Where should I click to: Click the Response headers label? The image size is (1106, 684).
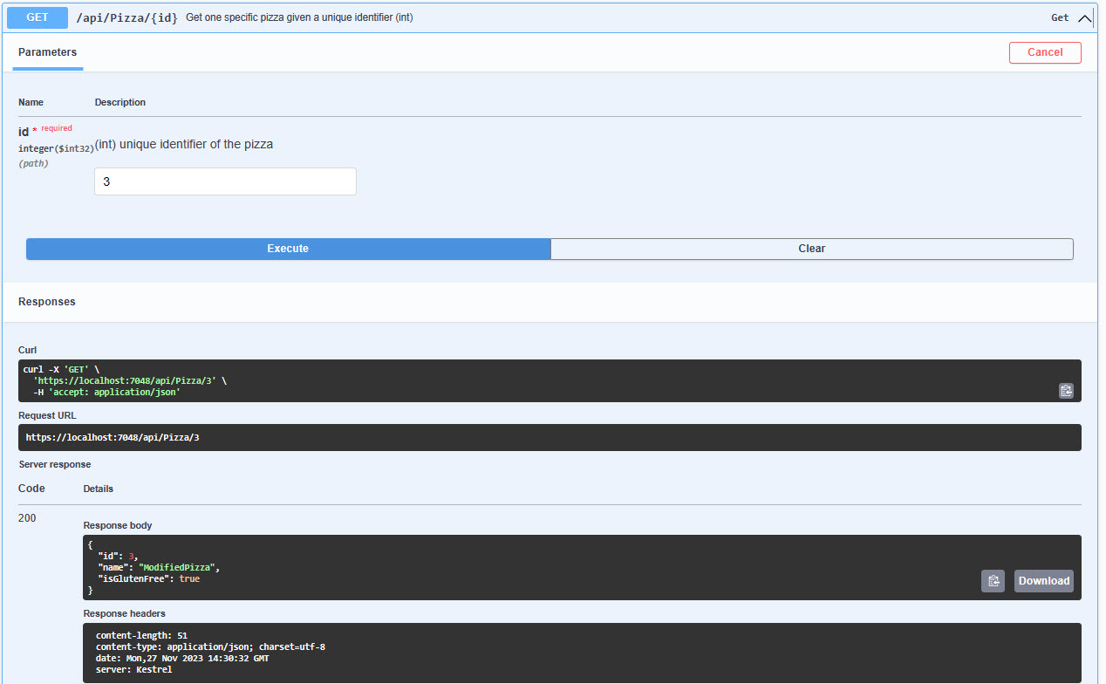click(x=124, y=613)
